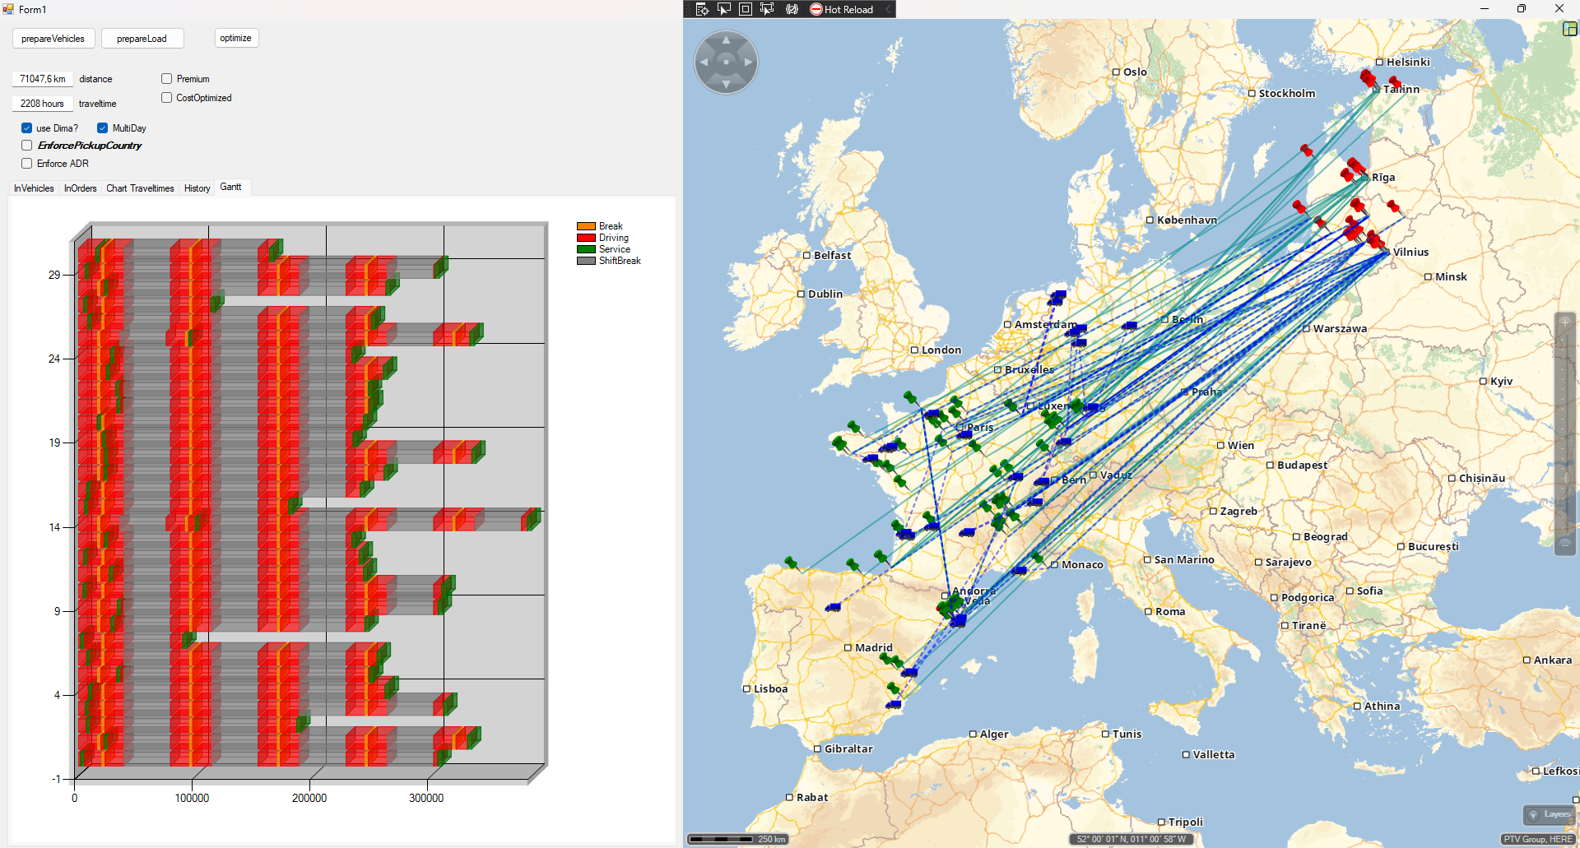
Task: Click the map zoom-in plus button
Action: 1564,322
